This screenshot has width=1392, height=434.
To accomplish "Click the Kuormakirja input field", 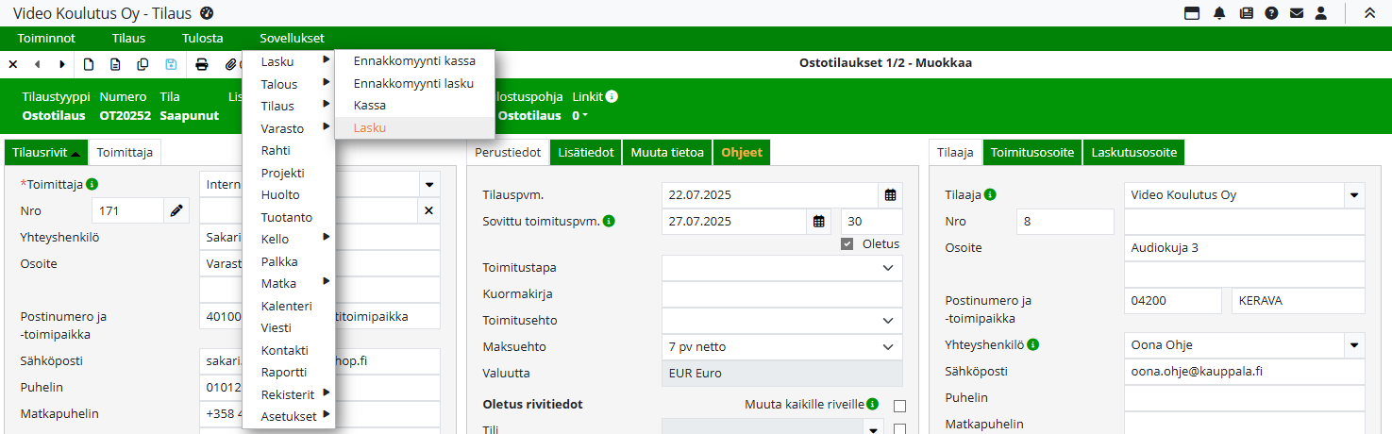I will click(781, 294).
